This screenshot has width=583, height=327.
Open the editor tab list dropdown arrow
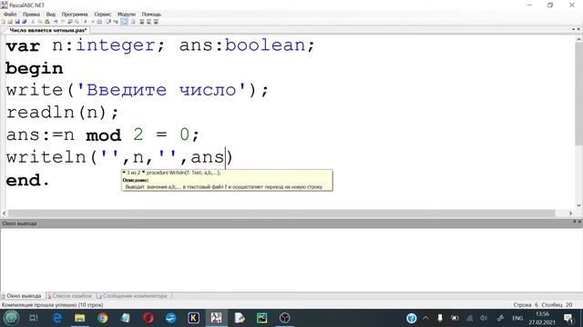click(573, 29)
